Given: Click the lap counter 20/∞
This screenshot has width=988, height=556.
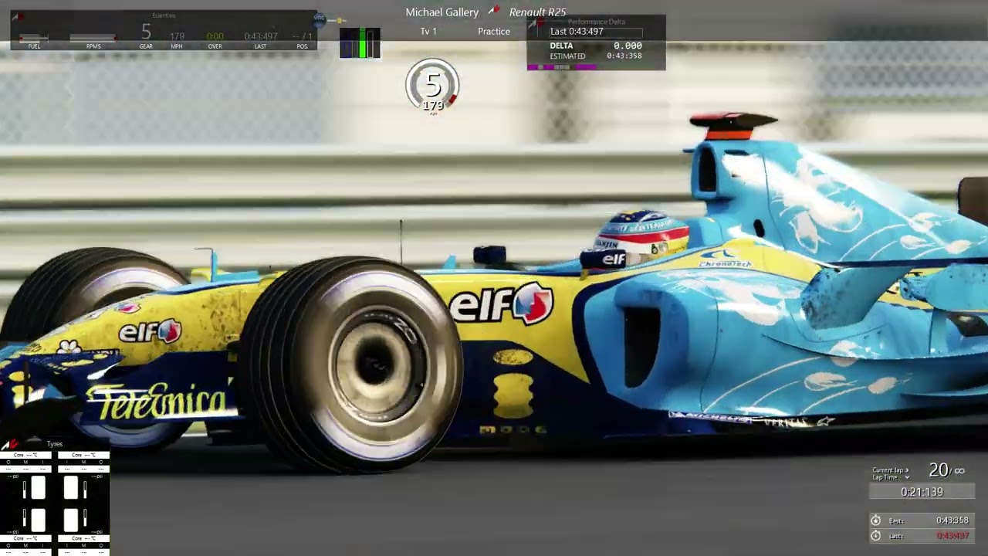Looking at the screenshot, I should coord(947,470).
